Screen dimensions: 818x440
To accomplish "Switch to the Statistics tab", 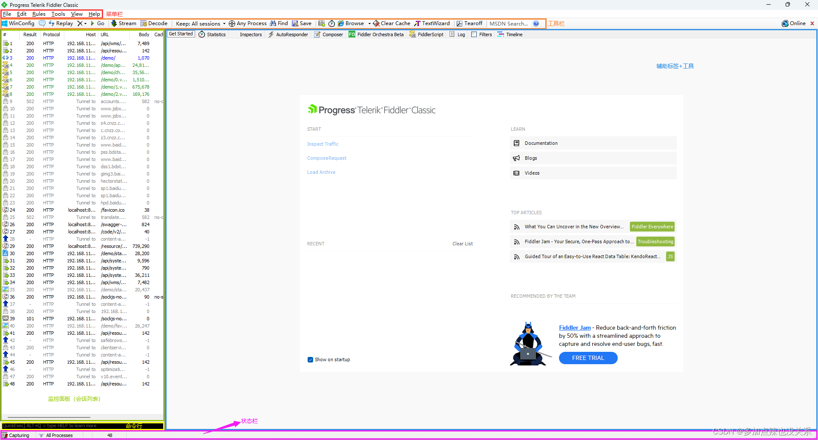I will coord(212,35).
